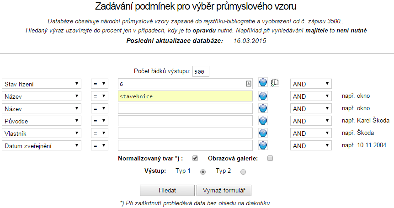The width and height of the screenshot is (394, 208).
Task: Click help icon in the Původce row
Action: (x=263, y=121)
